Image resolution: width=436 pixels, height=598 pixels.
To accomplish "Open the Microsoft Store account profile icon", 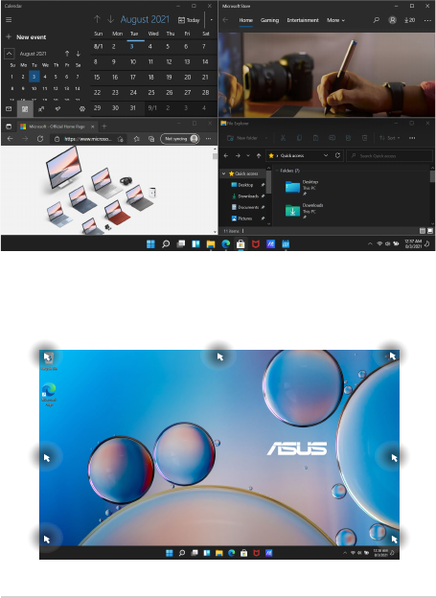I will coord(392,20).
